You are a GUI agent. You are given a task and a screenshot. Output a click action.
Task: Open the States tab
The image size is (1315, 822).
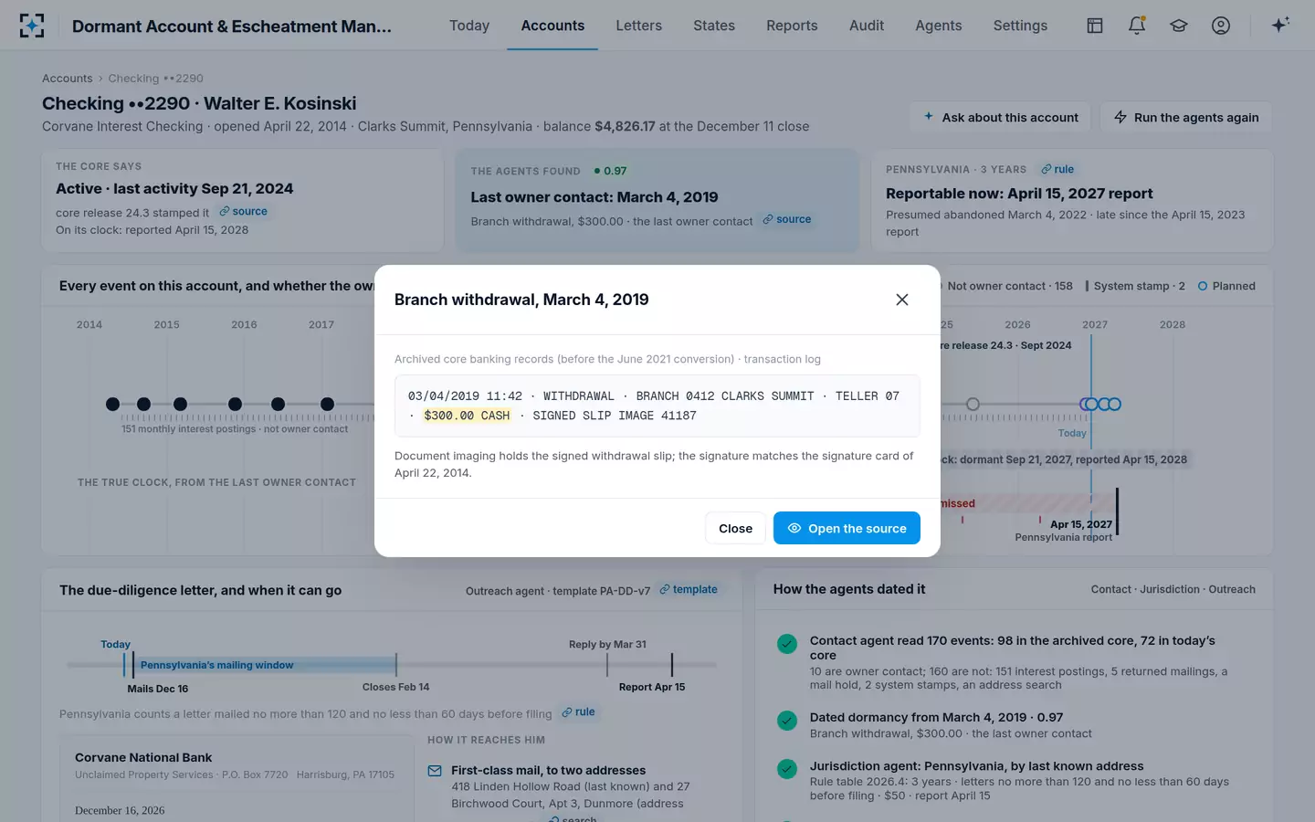[x=714, y=26]
